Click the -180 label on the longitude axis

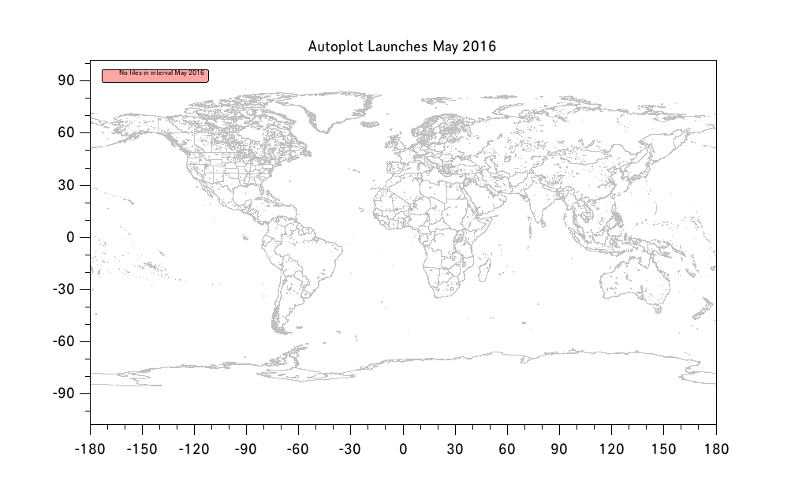point(90,449)
